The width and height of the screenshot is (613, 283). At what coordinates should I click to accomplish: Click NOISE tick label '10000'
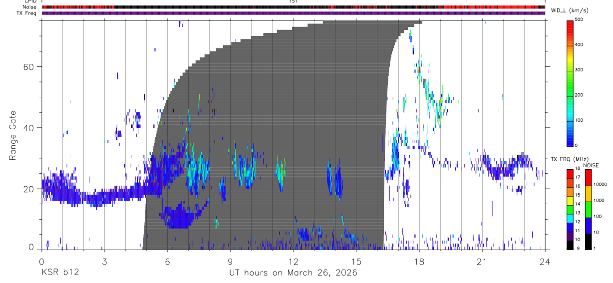tap(601, 184)
